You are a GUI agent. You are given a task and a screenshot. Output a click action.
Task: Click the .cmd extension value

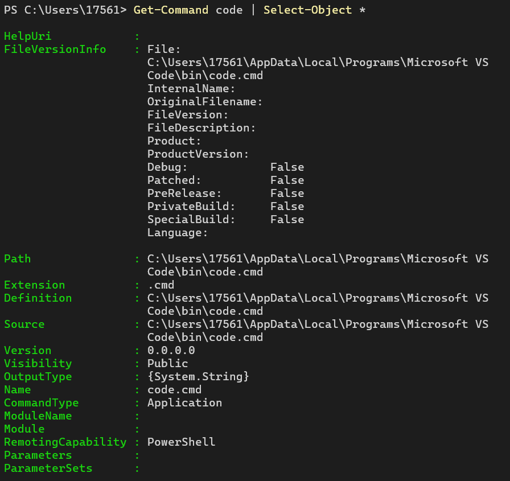tap(161, 285)
